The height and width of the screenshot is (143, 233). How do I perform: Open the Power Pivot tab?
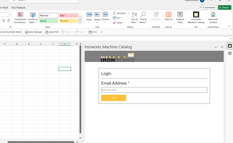pos(4,7)
